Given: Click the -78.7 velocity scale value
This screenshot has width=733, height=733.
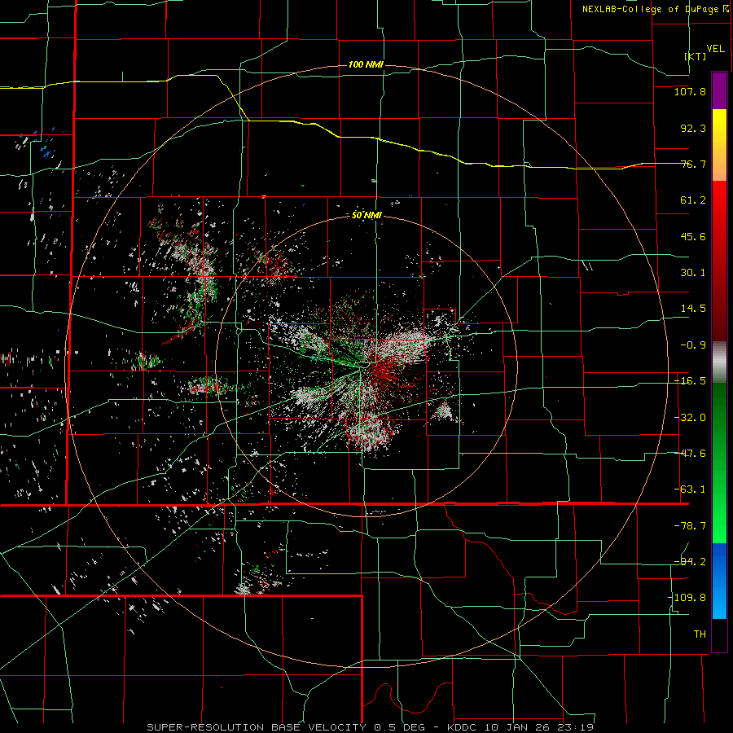Looking at the screenshot, I should (x=690, y=526).
